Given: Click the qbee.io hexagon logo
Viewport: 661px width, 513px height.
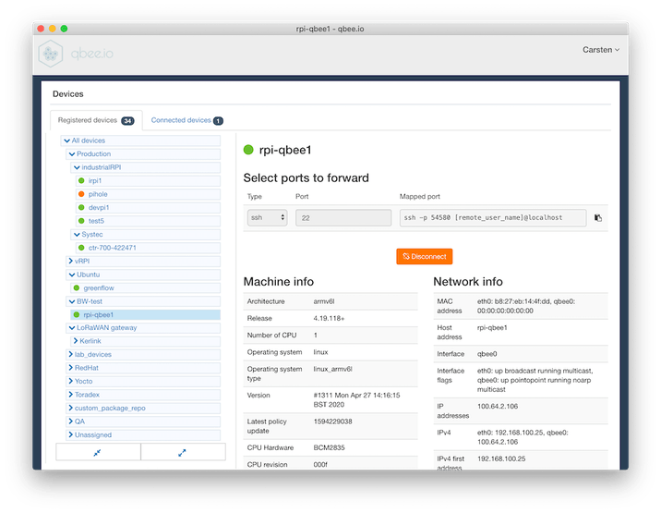Looking at the screenshot, I should coord(54,55).
